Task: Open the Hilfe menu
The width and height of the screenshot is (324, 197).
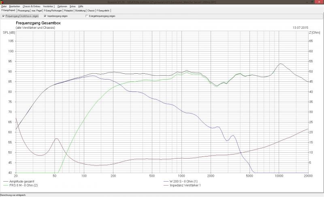Action: tap(81, 6)
